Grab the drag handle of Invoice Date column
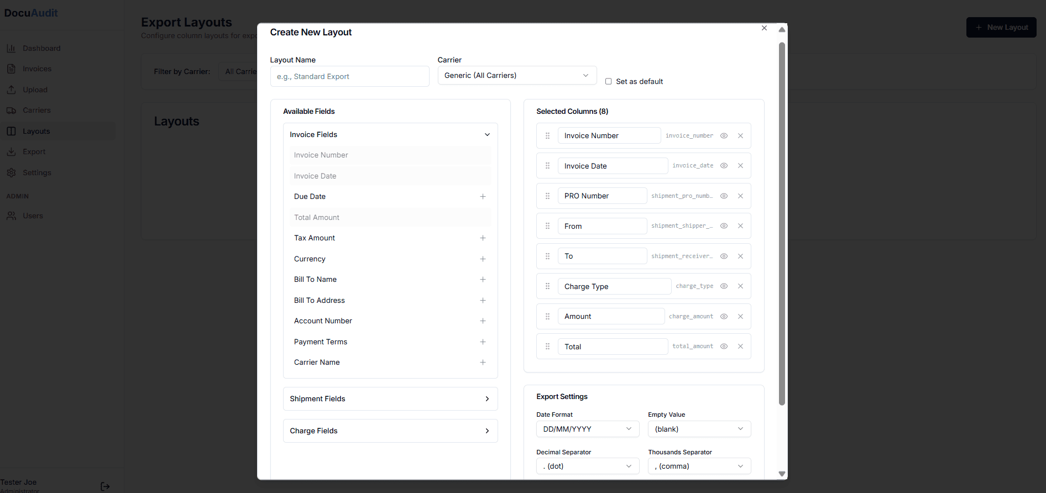1046x493 pixels. point(548,166)
